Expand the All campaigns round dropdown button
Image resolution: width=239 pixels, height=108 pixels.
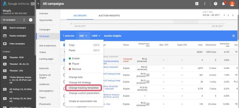click(x=31, y=20)
